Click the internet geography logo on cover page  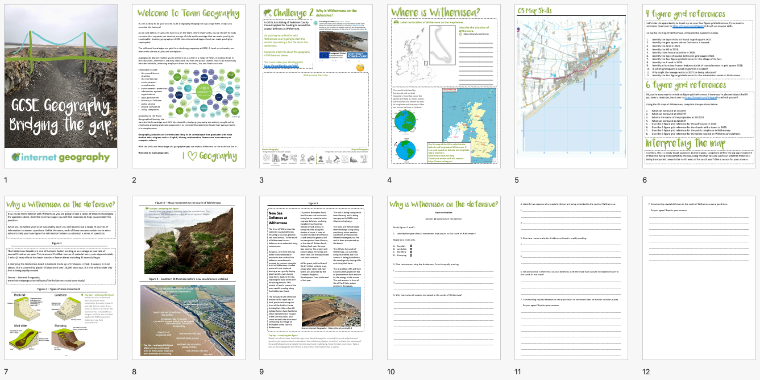tap(61, 157)
